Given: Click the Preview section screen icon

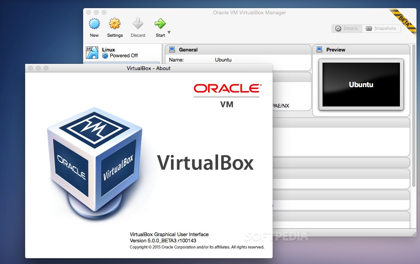Looking at the screenshot, I should point(319,50).
